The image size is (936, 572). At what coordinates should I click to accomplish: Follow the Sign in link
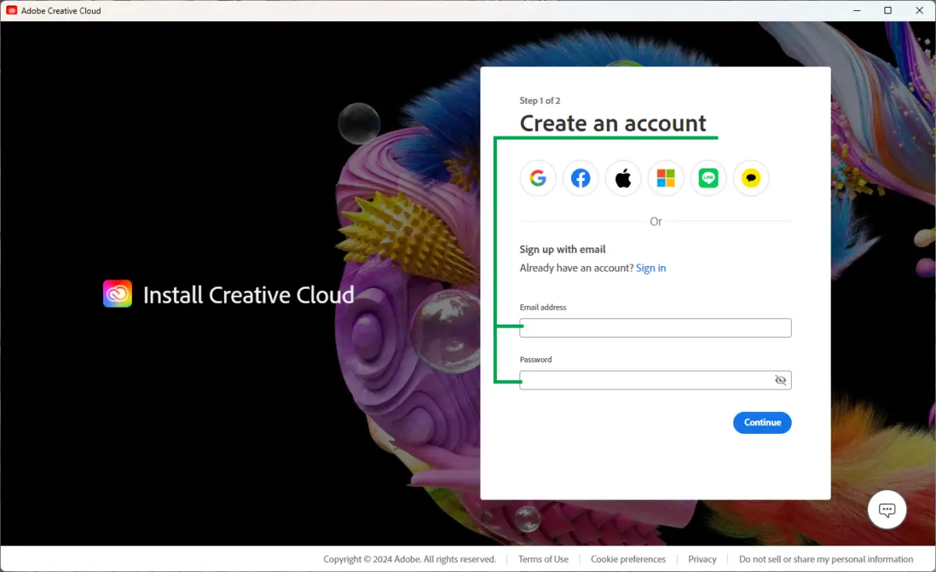651,268
